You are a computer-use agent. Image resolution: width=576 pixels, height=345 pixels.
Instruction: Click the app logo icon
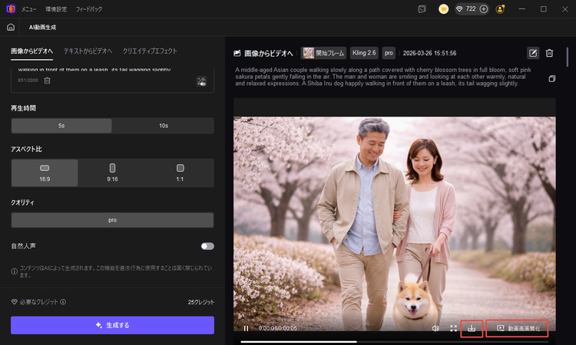coord(11,8)
